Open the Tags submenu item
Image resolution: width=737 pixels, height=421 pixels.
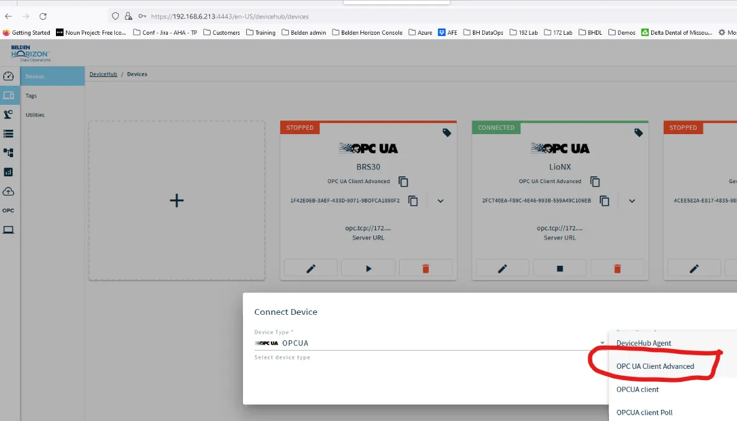pos(52,96)
